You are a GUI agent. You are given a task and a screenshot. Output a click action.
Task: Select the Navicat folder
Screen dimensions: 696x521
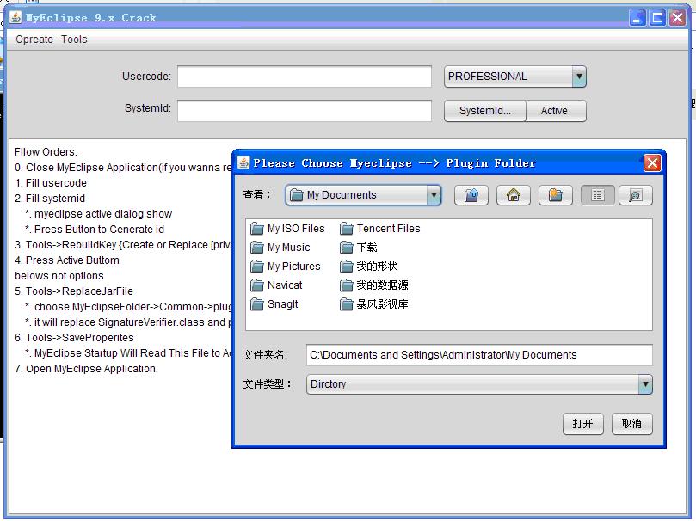(276, 285)
